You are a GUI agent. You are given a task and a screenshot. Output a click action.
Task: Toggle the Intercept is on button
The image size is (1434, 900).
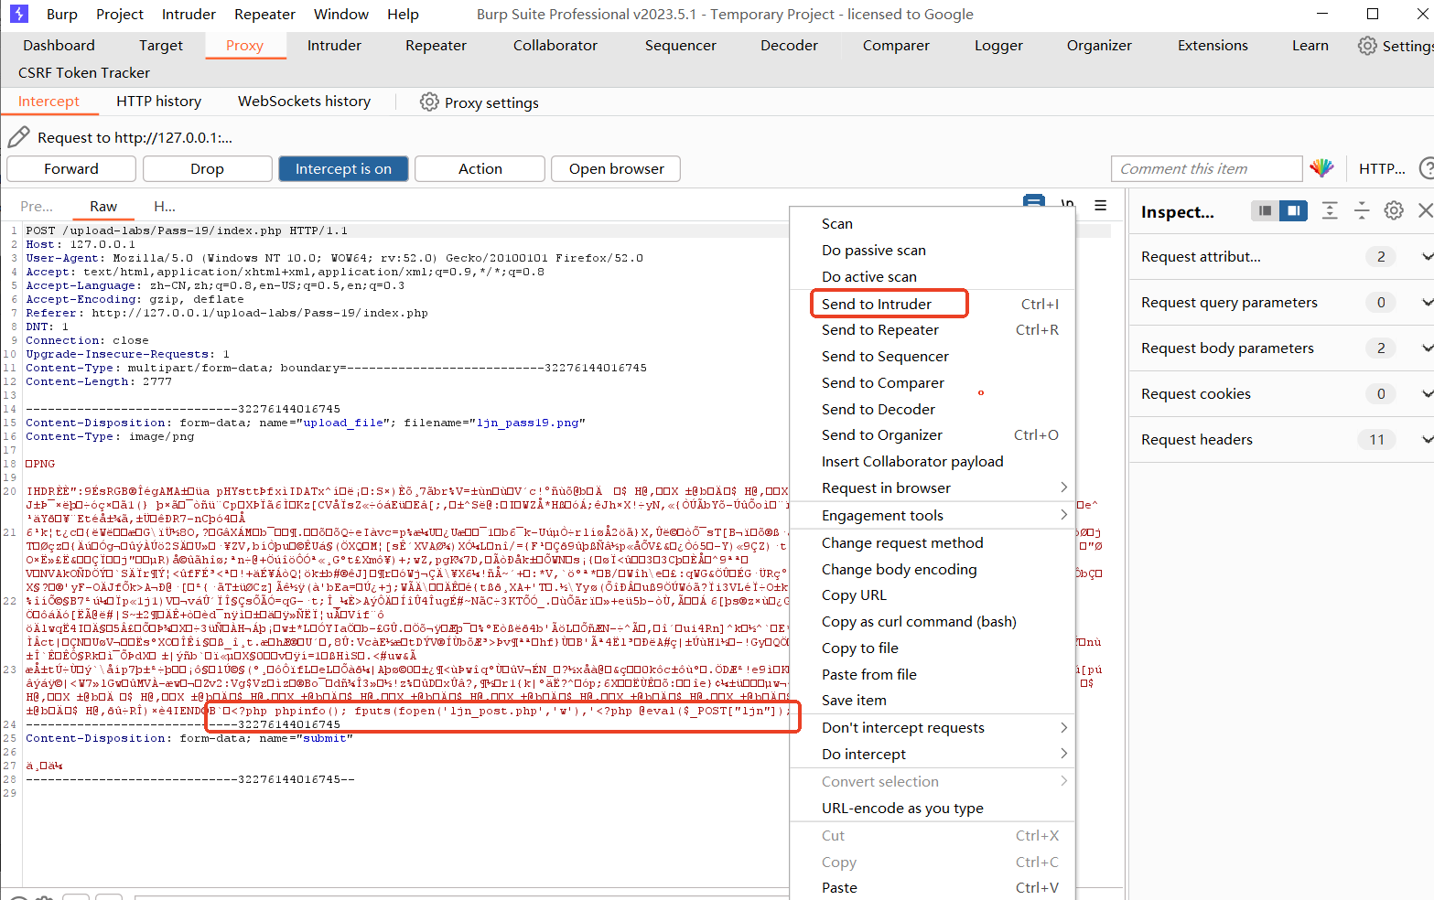343,168
